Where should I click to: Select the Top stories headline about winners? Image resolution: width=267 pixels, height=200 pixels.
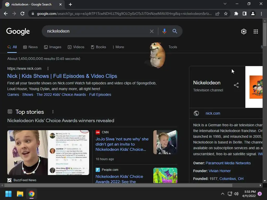(61, 121)
